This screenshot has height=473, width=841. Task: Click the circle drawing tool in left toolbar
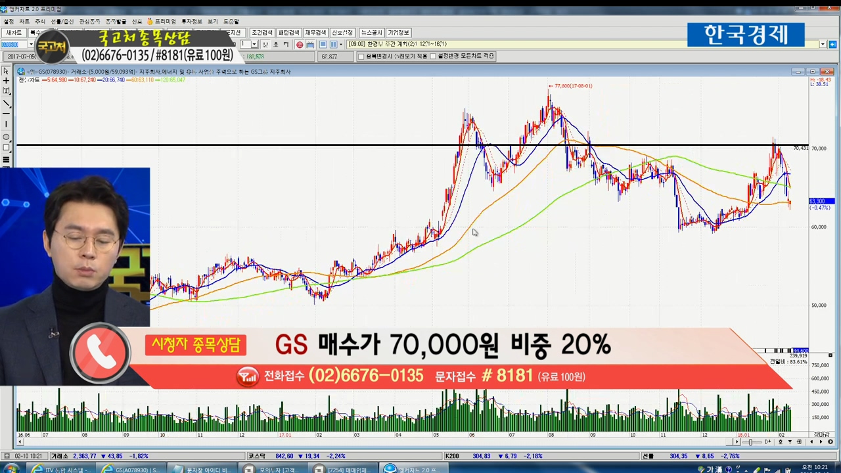(7, 137)
